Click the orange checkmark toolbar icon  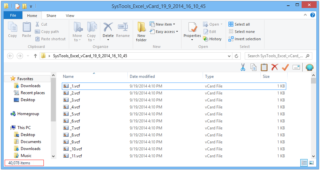coord(285,67)
